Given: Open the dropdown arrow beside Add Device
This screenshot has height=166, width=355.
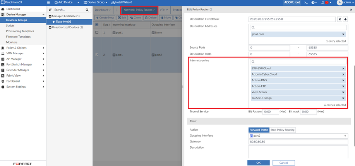Looking at the screenshot, I should 78,2.
